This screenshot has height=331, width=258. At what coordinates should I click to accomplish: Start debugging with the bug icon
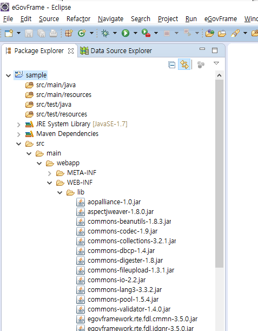pos(105,33)
